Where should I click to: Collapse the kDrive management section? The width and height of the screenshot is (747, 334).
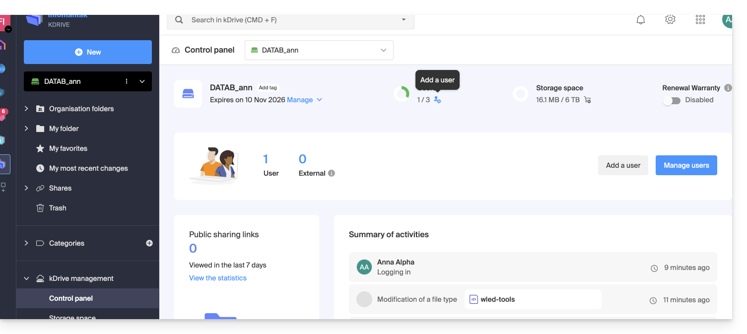[x=26, y=278]
